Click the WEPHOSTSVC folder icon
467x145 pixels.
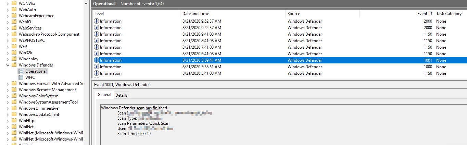coord(14,40)
